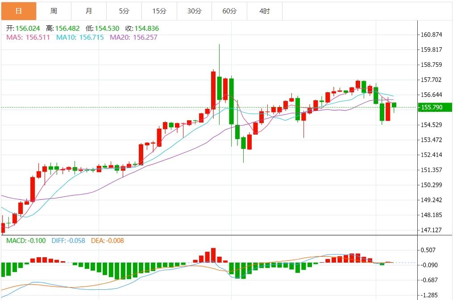Open the 4时 timeframe tab
Viewport: 457px width, 300px height.
pos(265,11)
